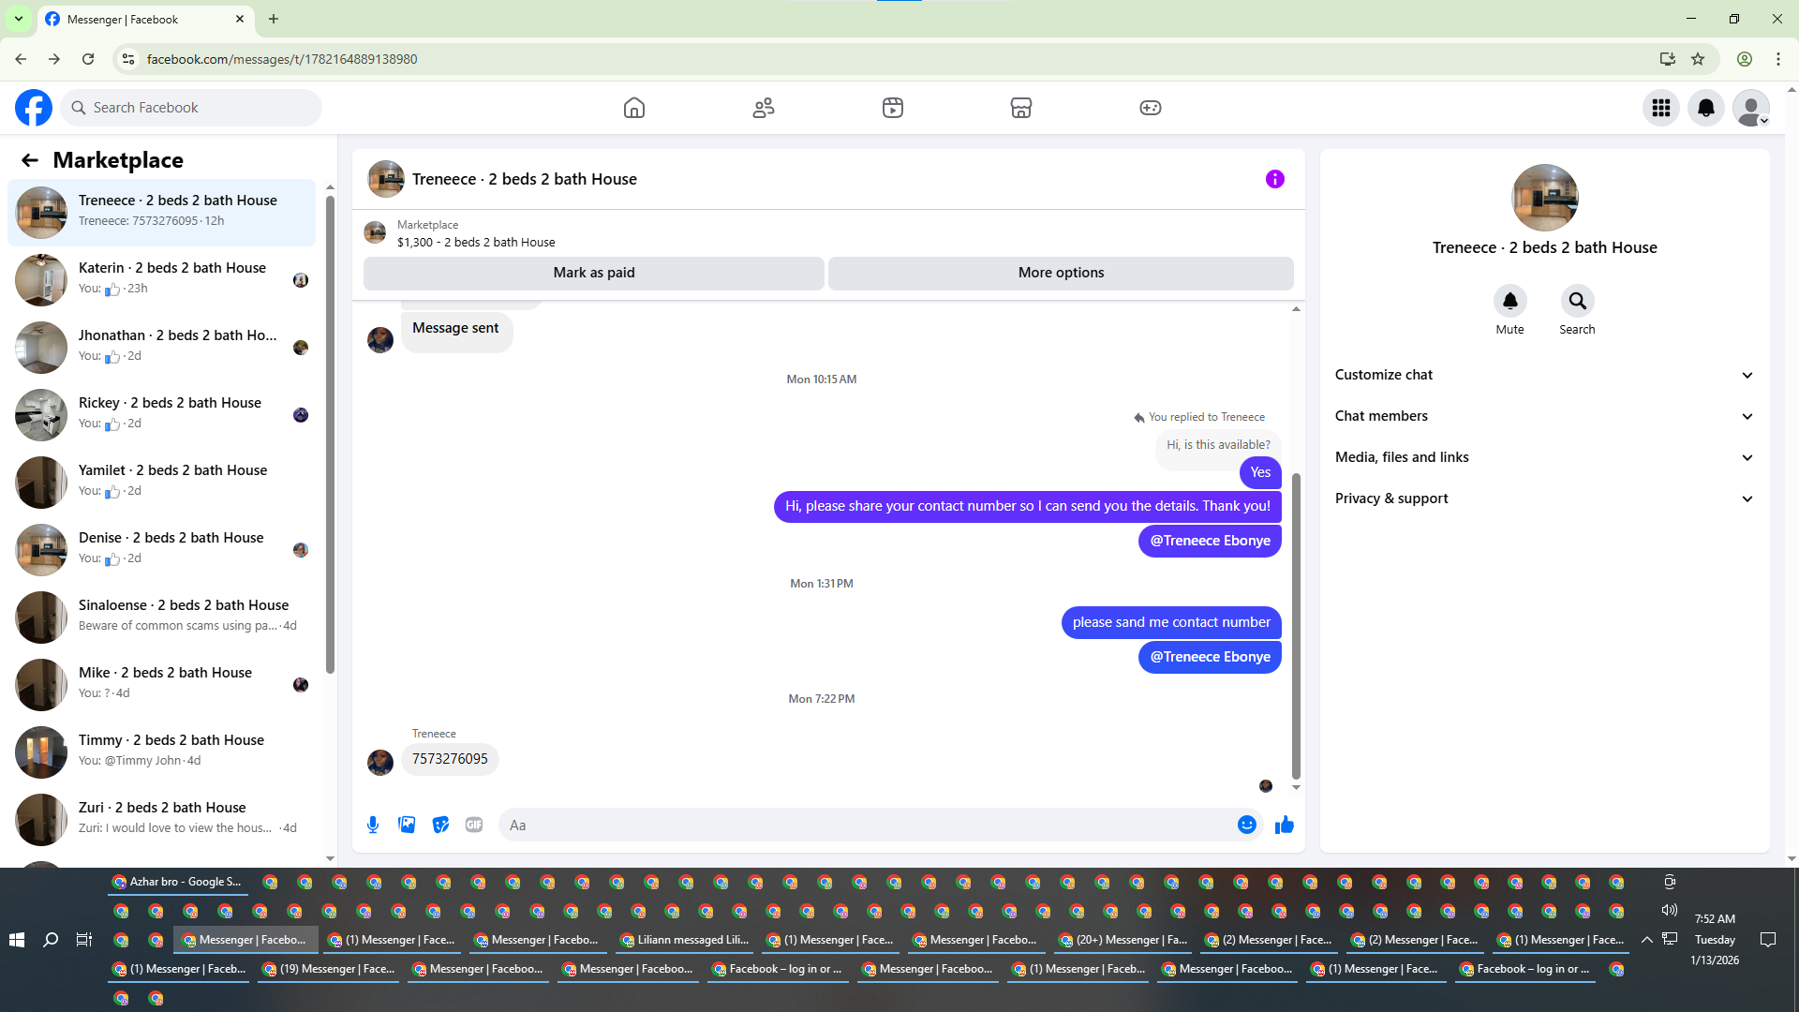This screenshot has height=1012, width=1799.
Task: Send a thumbs-up like
Action: (x=1285, y=825)
